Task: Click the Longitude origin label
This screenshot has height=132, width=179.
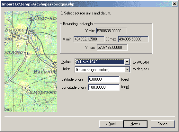Action: (74, 87)
